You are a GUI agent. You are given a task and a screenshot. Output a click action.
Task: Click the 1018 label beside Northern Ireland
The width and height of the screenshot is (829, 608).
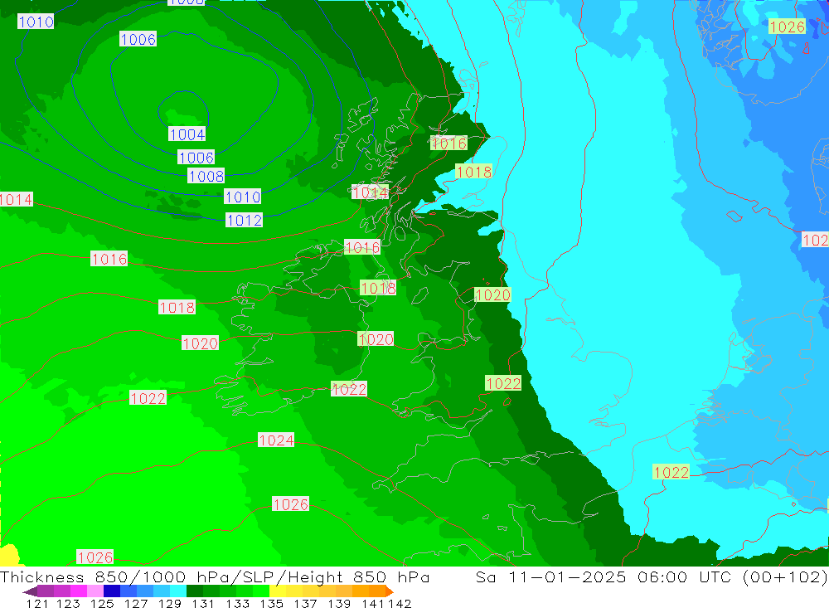pyautogui.click(x=378, y=288)
